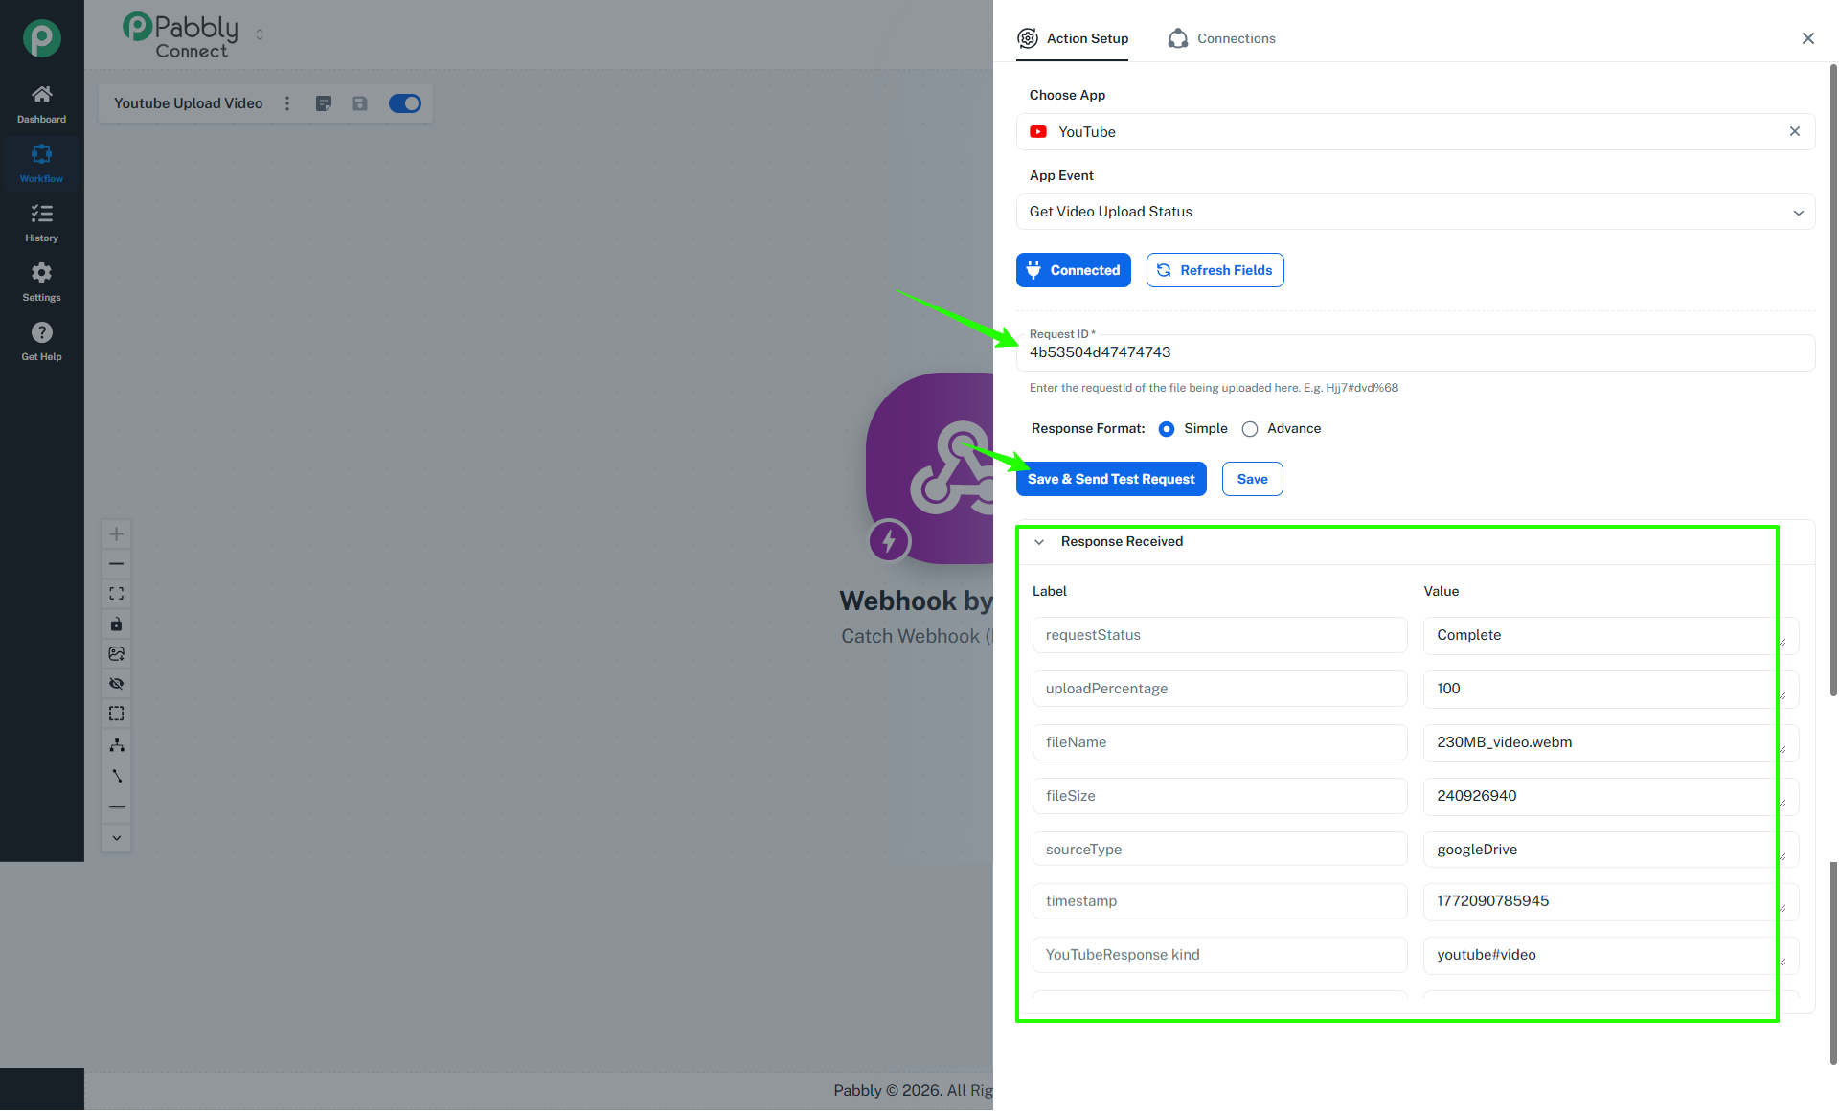Click the workflow notes icon
1839x1112 pixels.
click(x=324, y=103)
